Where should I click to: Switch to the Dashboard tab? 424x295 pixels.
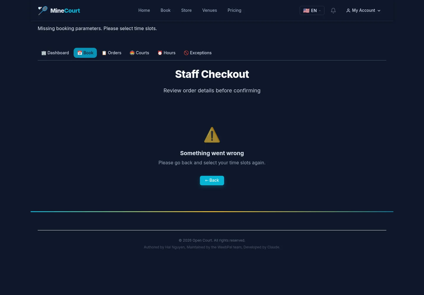click(x=55, y=53)
